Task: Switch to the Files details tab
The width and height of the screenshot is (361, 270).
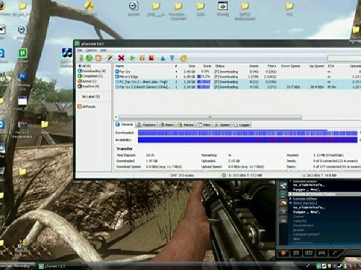Action: point(204,125)
